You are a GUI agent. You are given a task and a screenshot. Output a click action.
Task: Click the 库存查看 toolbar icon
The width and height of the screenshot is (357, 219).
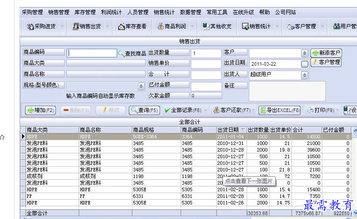click(132, 26)
